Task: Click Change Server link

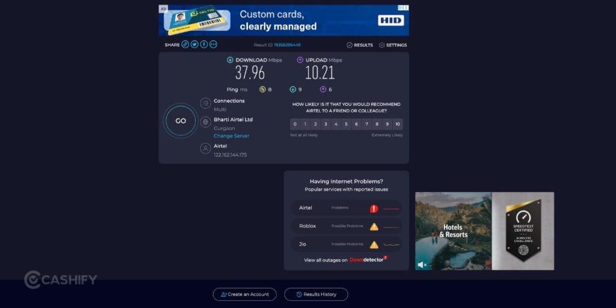Action: pos(232,136)
